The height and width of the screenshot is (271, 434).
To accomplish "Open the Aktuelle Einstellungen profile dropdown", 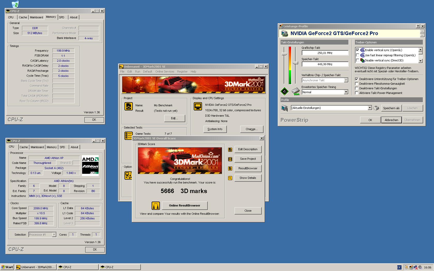I will pyautogui.click(x=370, y=108).
